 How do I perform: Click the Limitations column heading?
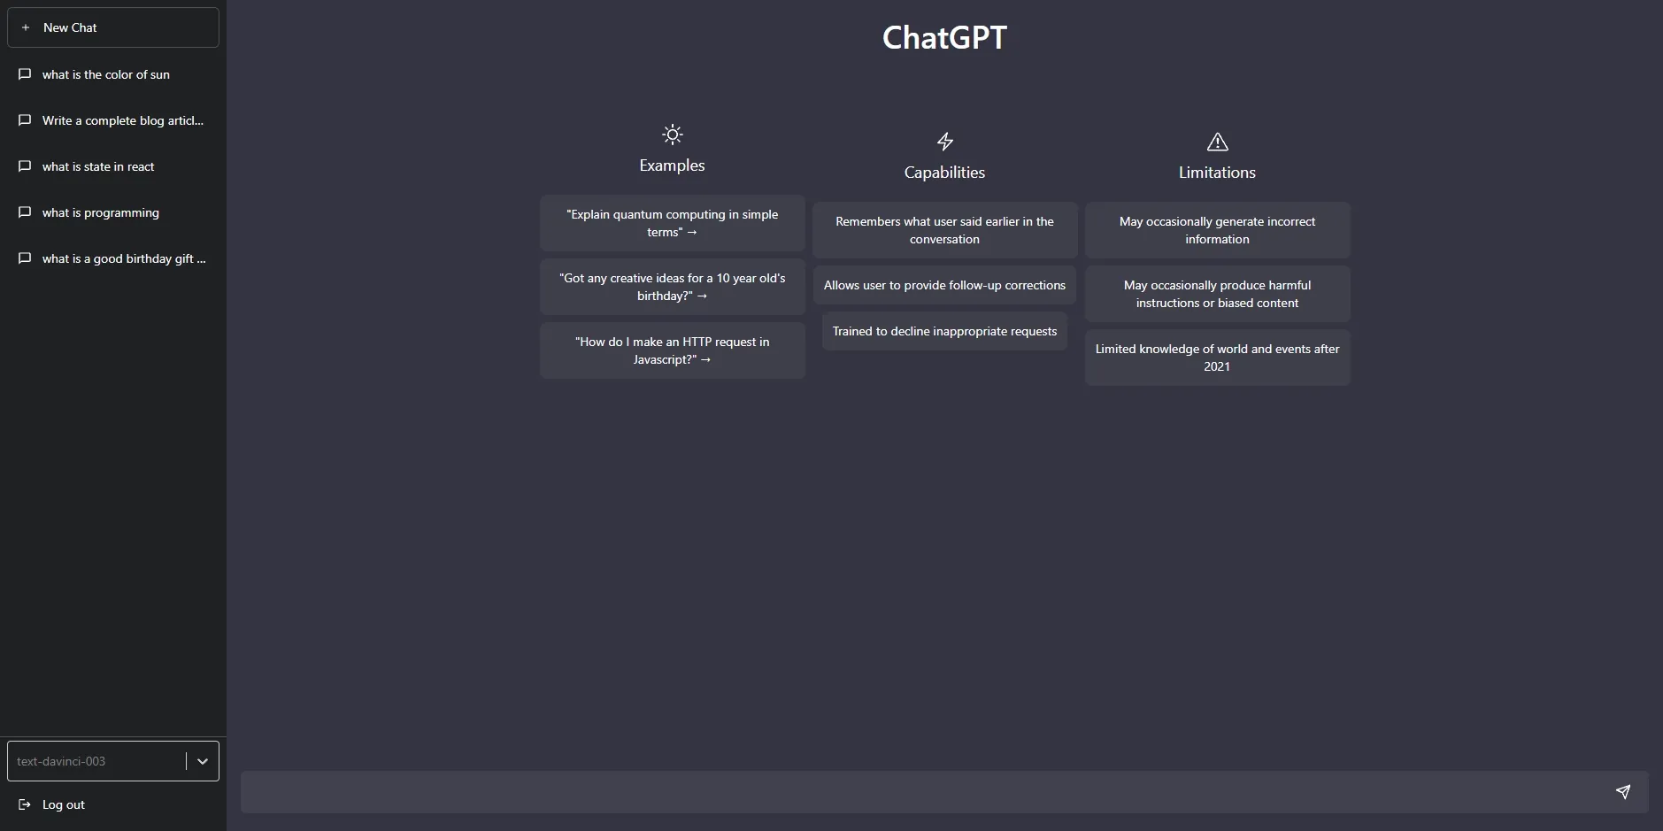(1218, 173)
